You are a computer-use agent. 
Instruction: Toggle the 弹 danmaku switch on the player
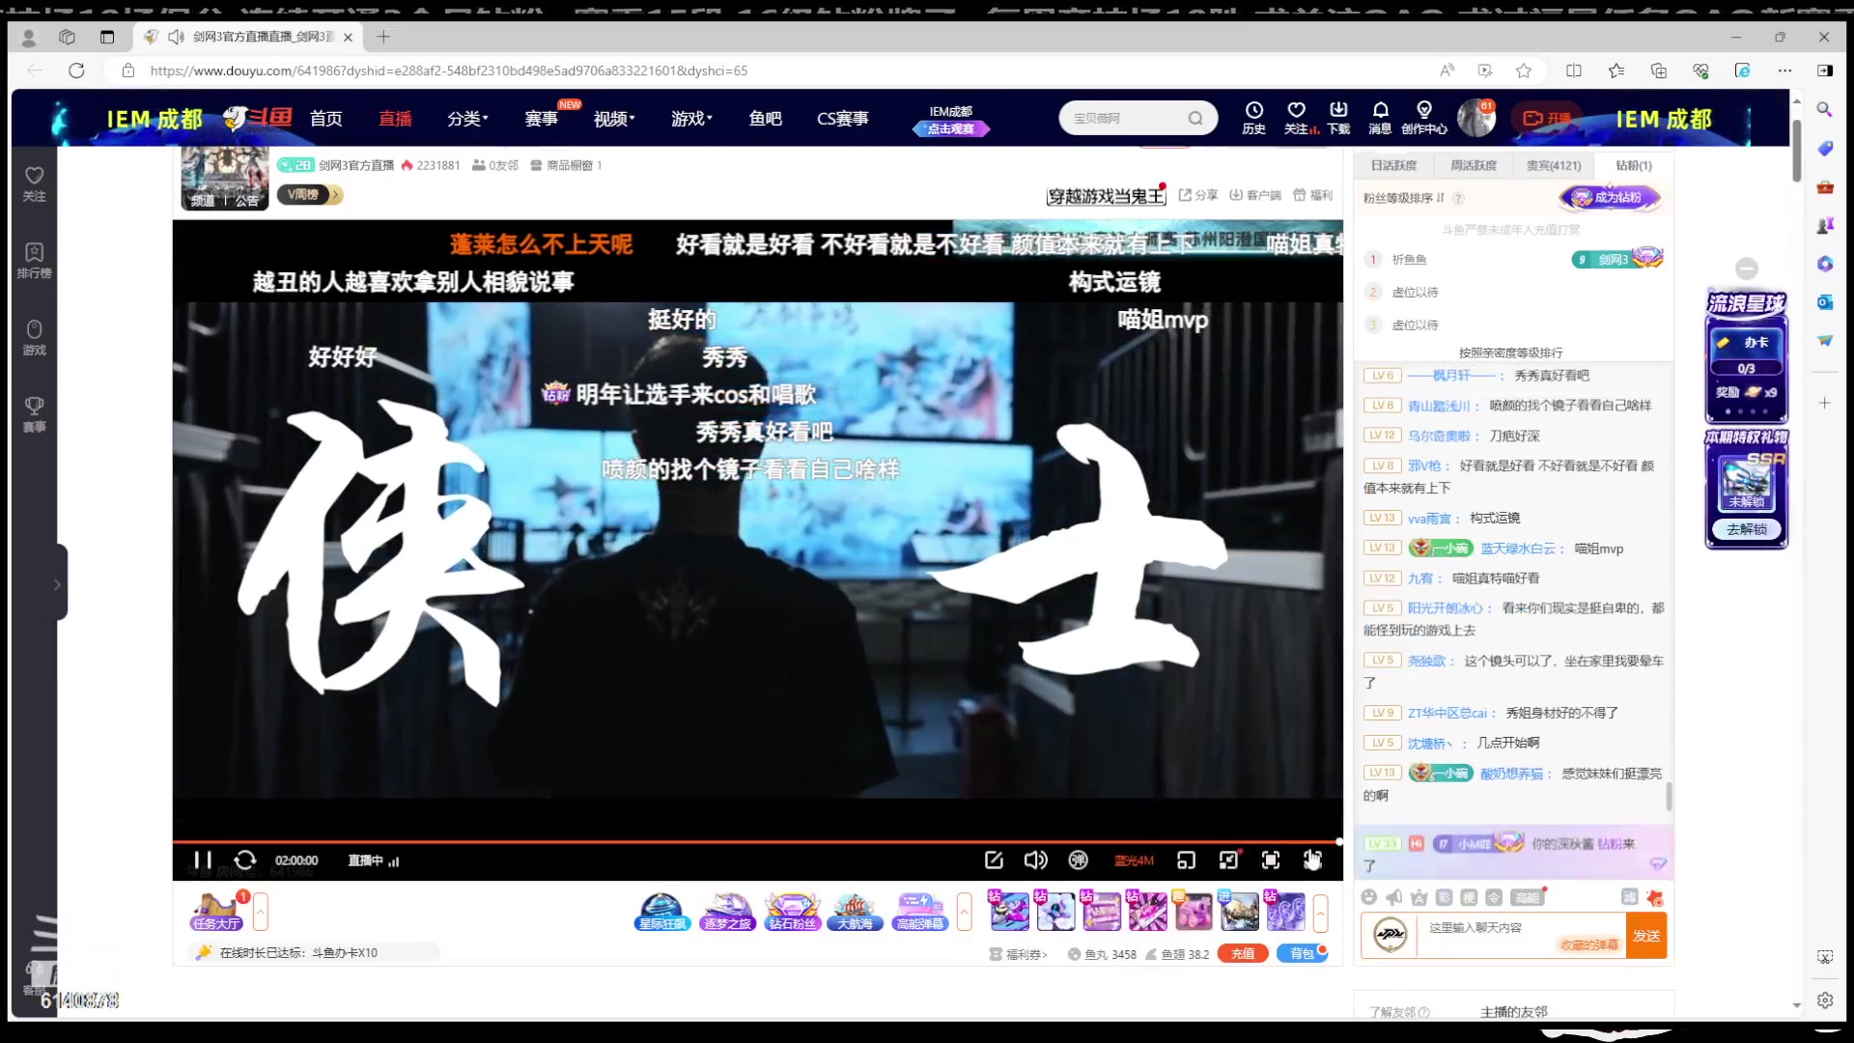coord(1078,860)
